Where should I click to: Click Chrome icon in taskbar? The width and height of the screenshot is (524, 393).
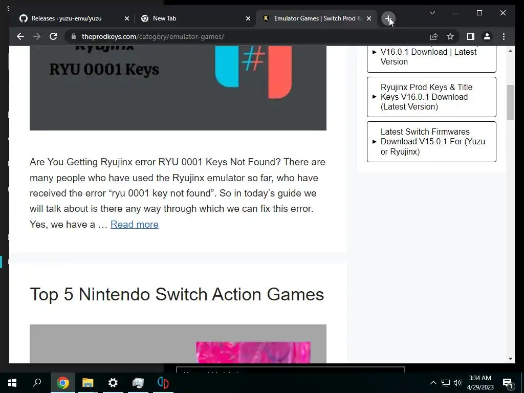62,383
